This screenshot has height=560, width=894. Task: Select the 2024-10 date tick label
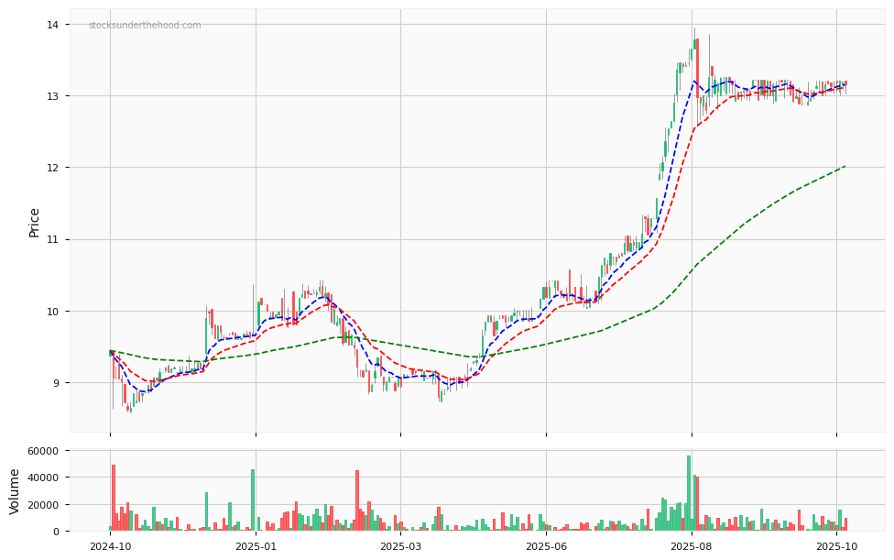pos(110,546)
